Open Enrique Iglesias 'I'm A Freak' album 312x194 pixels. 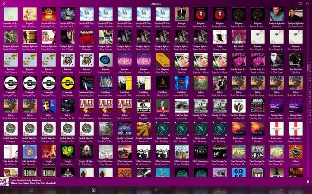(x=68, y=37)
